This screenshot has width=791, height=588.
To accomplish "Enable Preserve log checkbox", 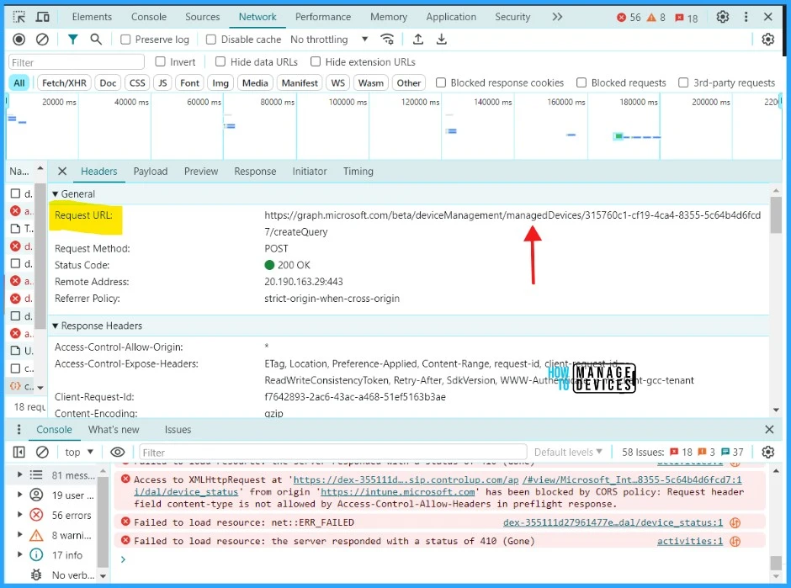I will pos(125,40).
